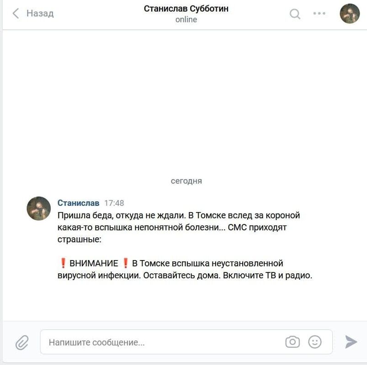367x365 pixels.
Task: Open Станислав Субботин profile from header title
Action: (x=186, y=9)
